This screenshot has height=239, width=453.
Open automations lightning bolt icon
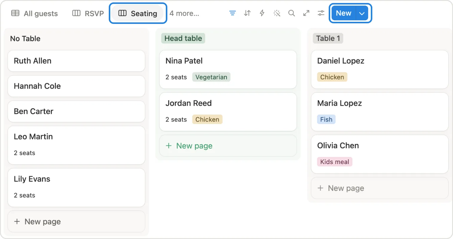tap(262, 13)
